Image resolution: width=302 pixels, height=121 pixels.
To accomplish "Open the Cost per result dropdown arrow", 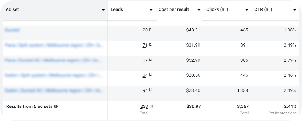I will click(199, 10).
